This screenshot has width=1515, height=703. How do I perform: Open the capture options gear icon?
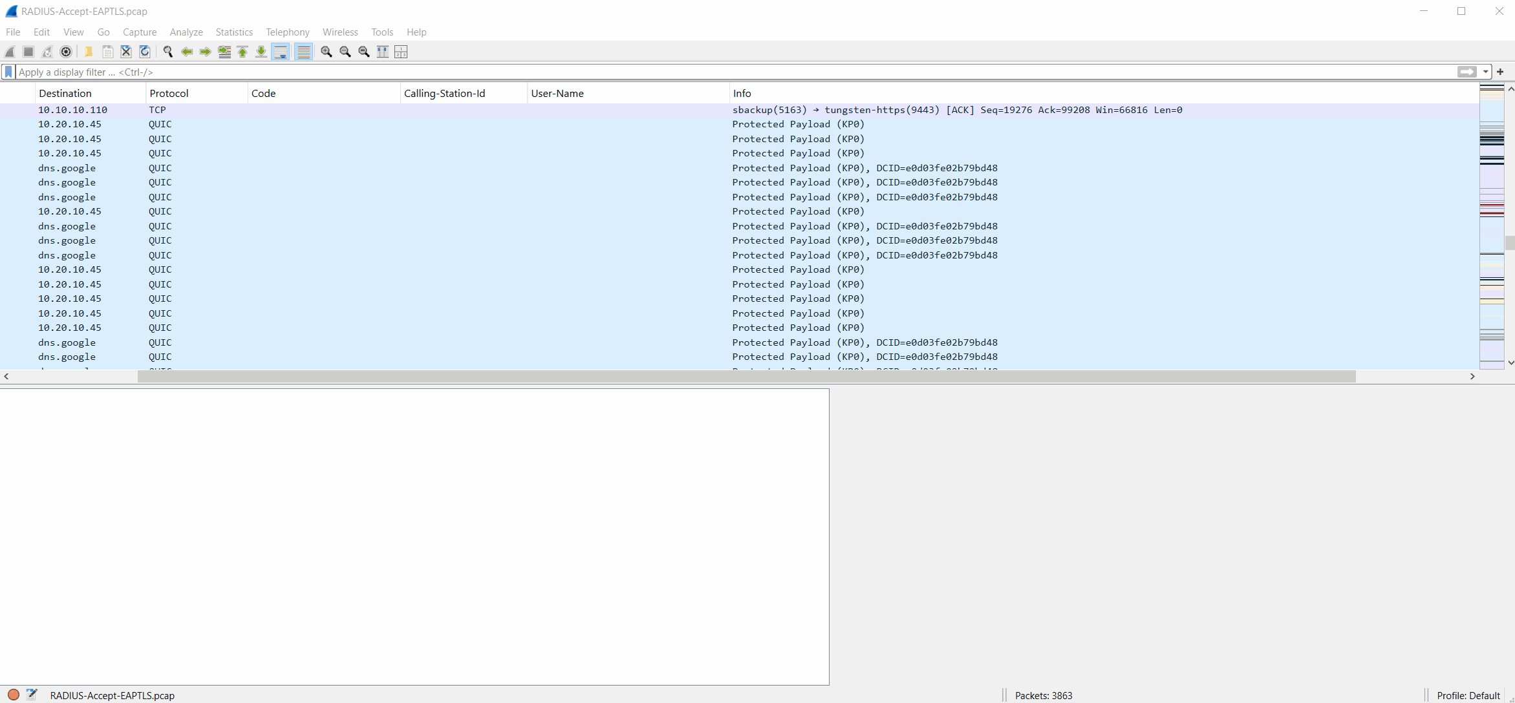[66, 52]
